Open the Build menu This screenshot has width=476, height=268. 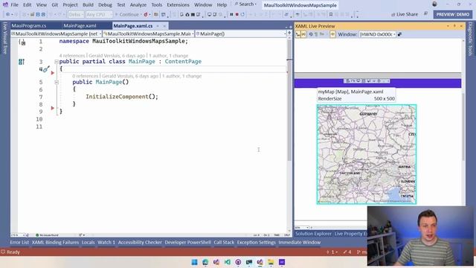coord(88,5)
